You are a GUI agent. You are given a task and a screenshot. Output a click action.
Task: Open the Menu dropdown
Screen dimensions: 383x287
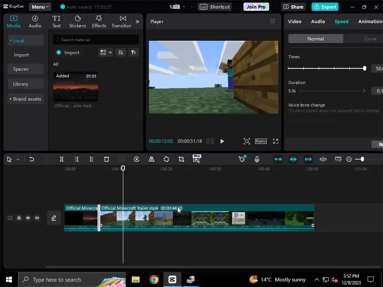(40, 7)
